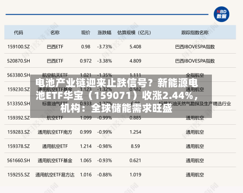Click 巴西IBOVESPA指数 in 520870.SH row

click(x=195, y=61)
